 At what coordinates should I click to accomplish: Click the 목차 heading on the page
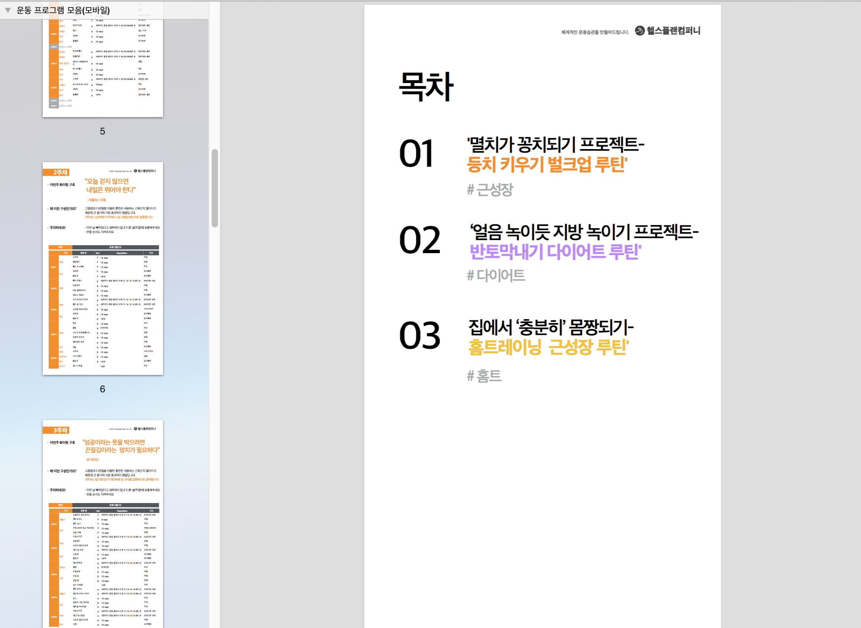(x=426, y=86)
